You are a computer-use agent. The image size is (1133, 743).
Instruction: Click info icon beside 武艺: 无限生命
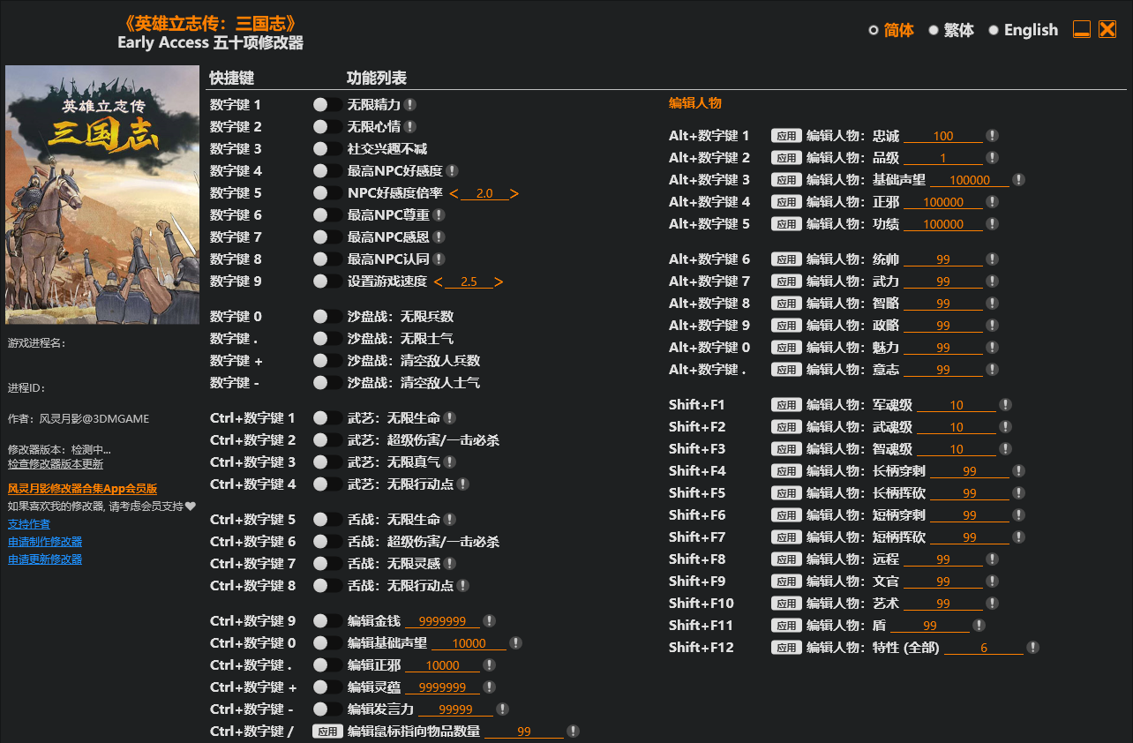pyautogui.click(x=450, y=418)
